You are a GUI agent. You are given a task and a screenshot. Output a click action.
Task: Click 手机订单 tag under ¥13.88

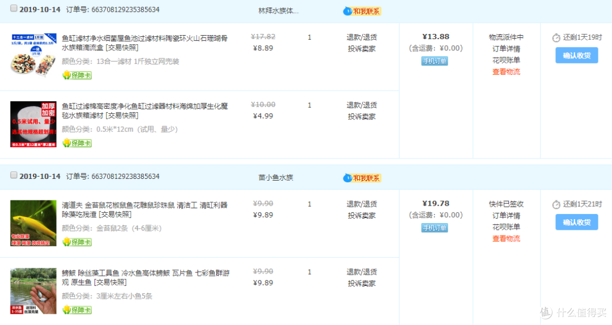[x=435, y=61]
